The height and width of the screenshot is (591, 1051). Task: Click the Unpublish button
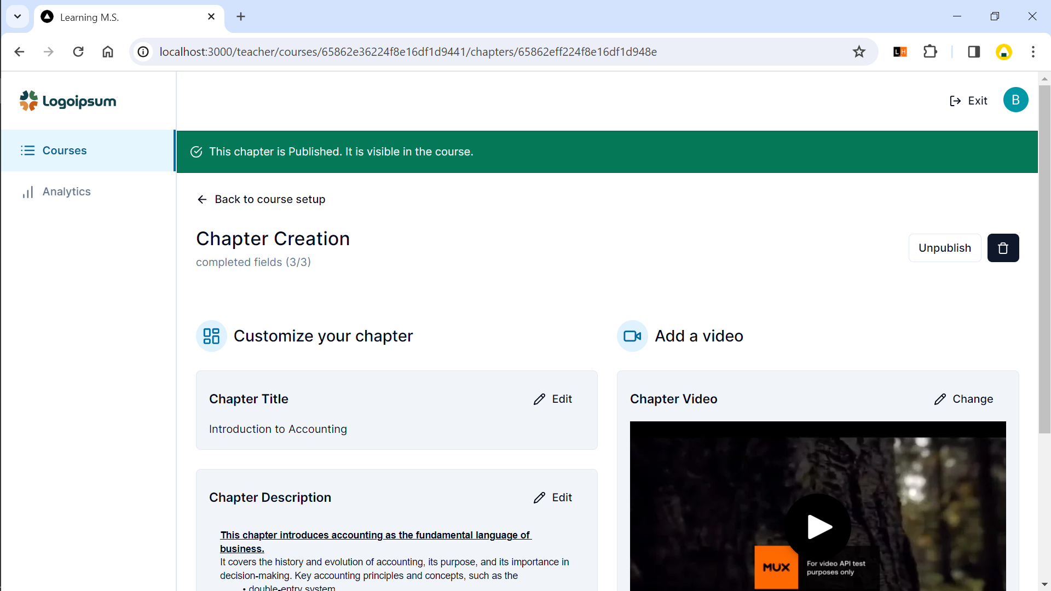point(944,248)
